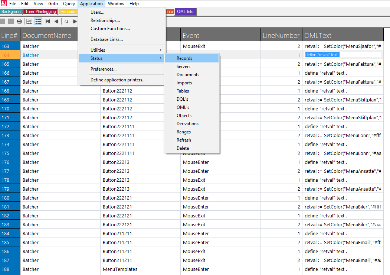Select the Backgrunn tab
The image size is (390, 275).
pos(11,12)
